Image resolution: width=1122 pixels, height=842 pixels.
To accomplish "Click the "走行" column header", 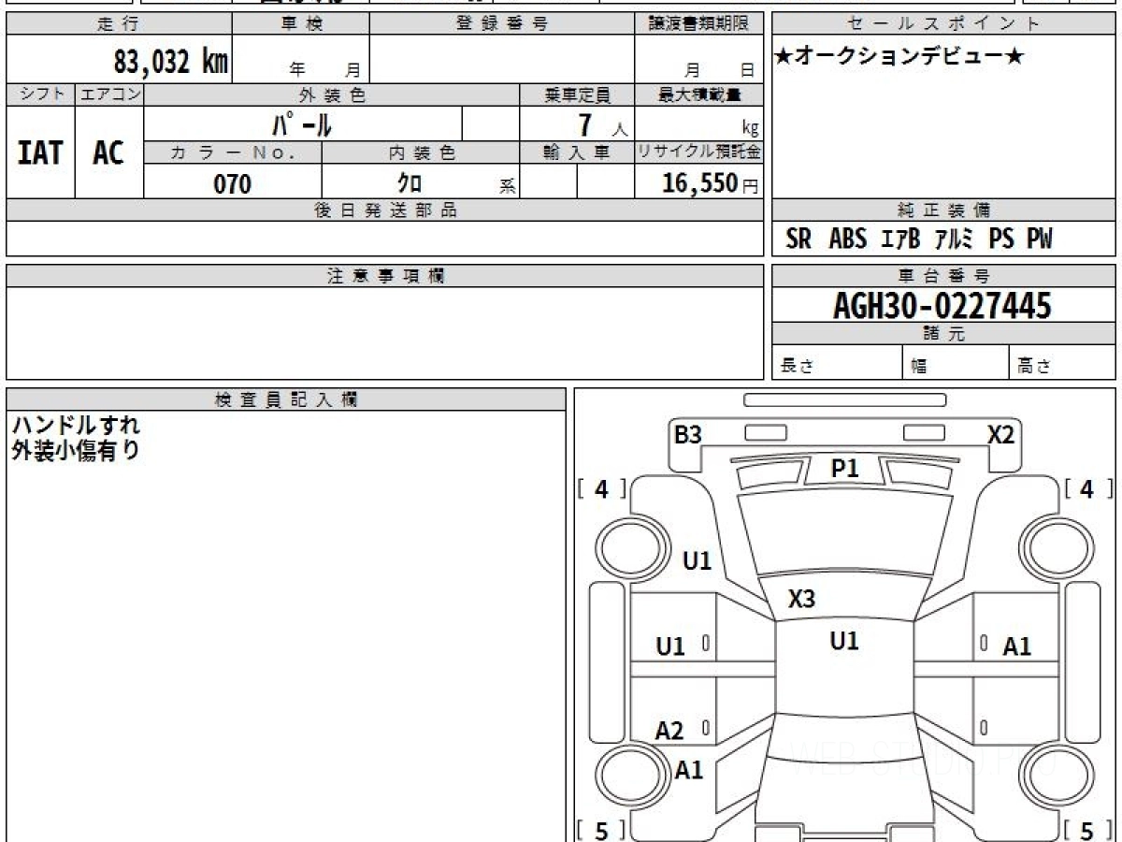I will (119, 24).
